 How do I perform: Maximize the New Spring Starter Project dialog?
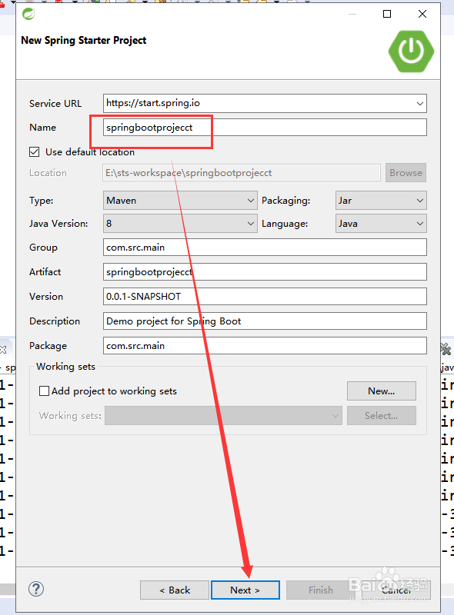(387, 14)
